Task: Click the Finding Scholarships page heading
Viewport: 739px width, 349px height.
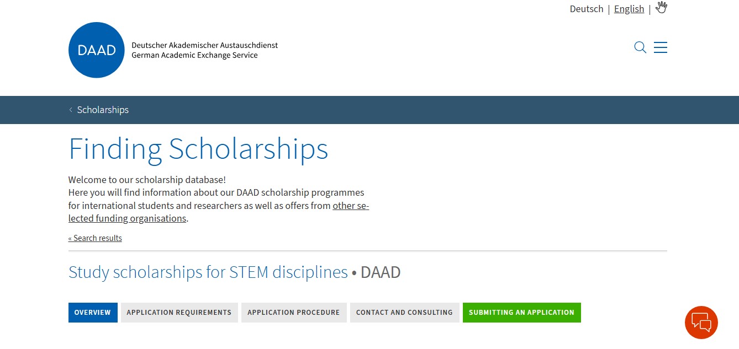Action: [198, 149]
